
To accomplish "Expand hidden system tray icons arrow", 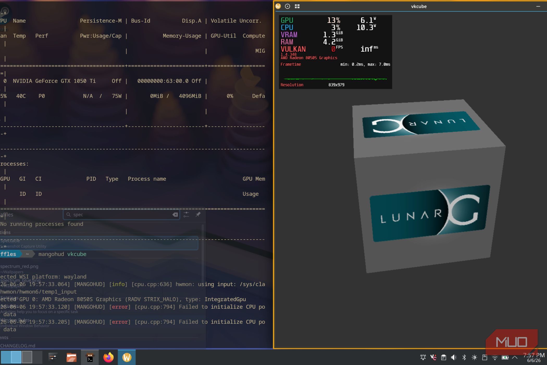I will 515,357.
